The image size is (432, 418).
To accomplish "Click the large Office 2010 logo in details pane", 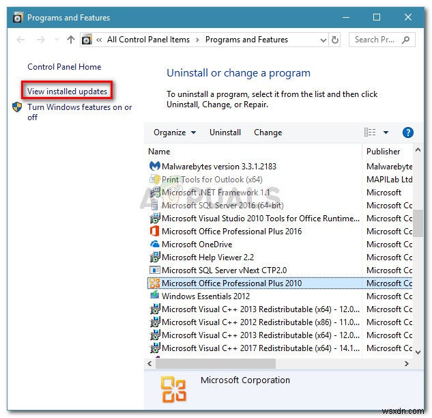I will pyautogui.click(x=173, y=389).
